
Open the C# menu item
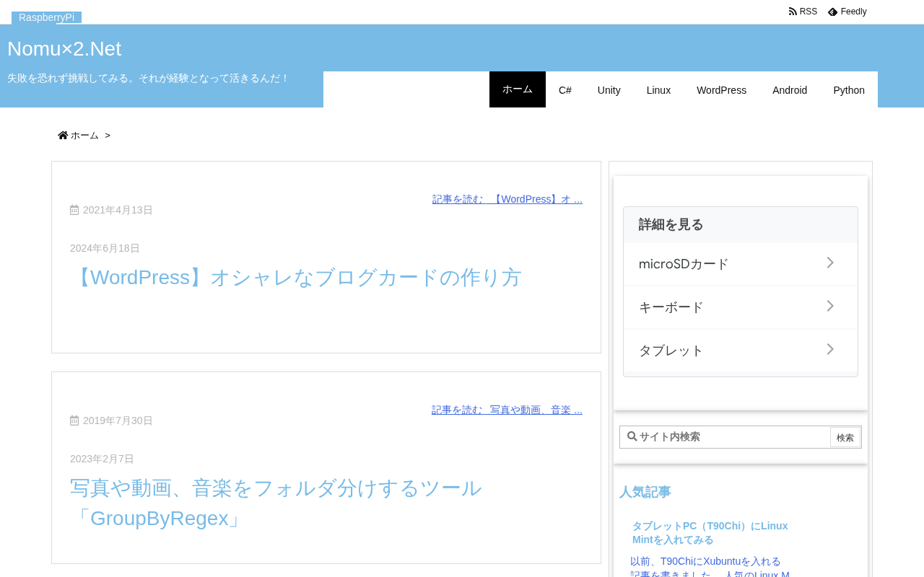coord(565,90)
